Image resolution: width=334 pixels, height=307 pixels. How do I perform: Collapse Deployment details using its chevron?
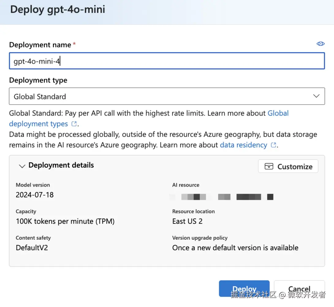tap(22, 166)
